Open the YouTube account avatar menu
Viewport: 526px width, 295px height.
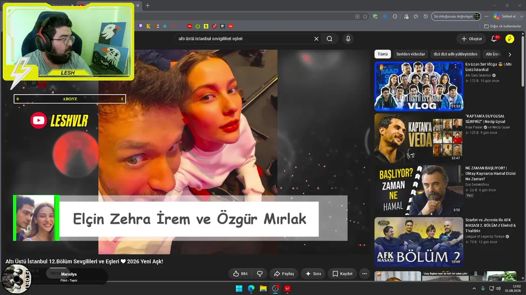[x=510, y=39]
